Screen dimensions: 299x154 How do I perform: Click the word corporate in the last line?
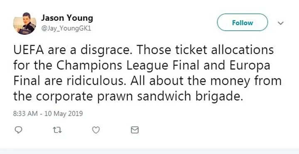(x=64, y=97)
